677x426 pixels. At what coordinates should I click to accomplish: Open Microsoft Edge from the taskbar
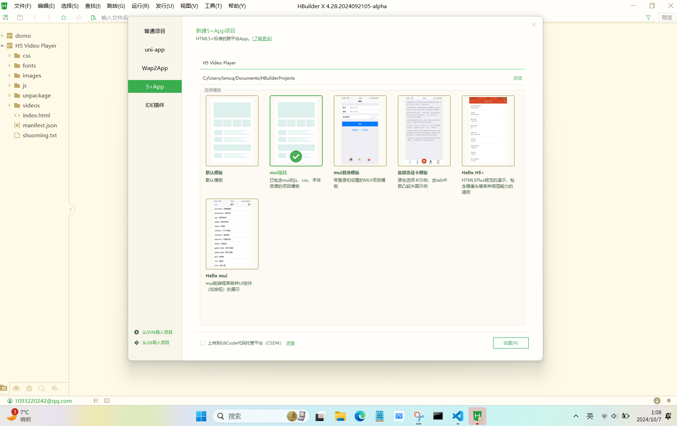(x=360, y=416)
